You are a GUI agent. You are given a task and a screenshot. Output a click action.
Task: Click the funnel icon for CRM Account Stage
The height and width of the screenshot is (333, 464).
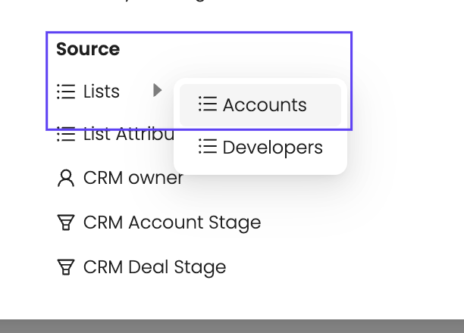(x=66, y=223)
